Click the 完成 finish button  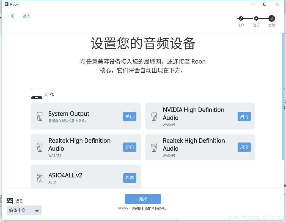(143, 199)
